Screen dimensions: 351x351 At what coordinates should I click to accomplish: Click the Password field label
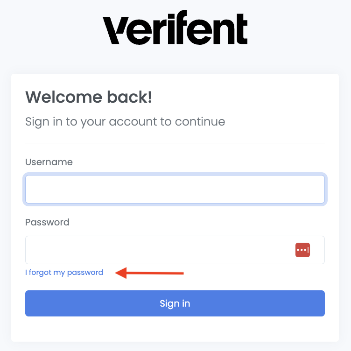(47, 222)
